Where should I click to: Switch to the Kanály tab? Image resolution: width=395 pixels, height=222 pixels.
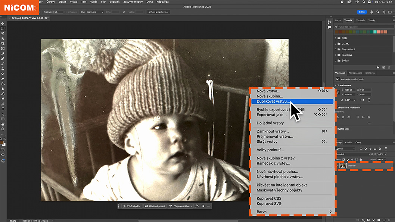coord(348,143)
